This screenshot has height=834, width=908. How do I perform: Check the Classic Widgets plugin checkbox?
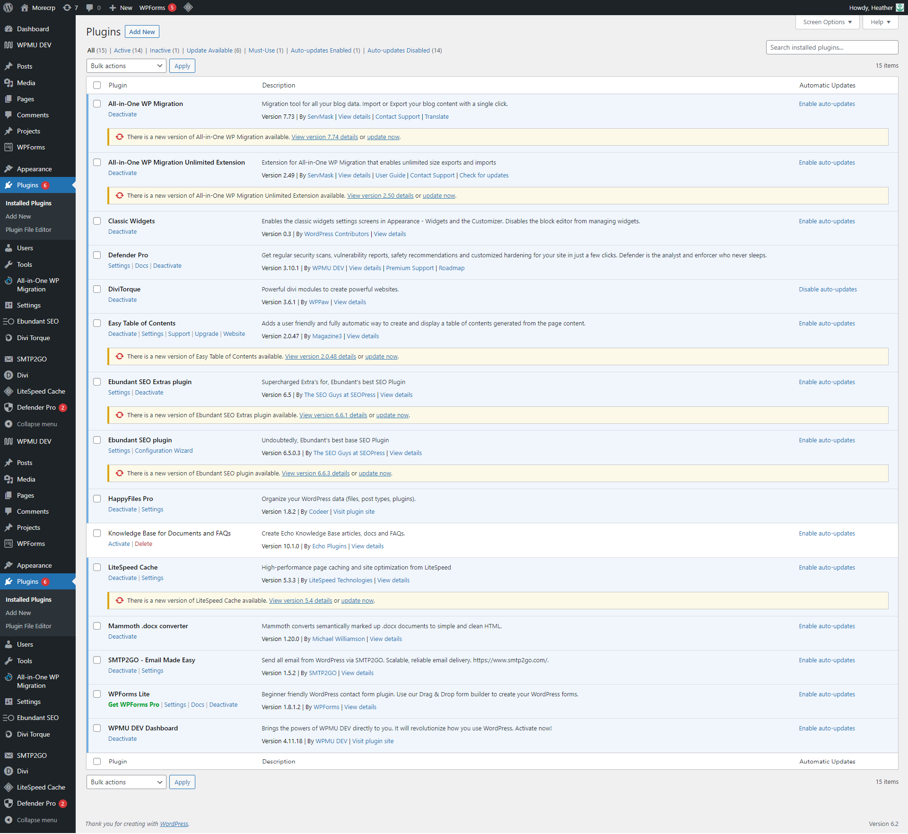[x=97, y=221]
